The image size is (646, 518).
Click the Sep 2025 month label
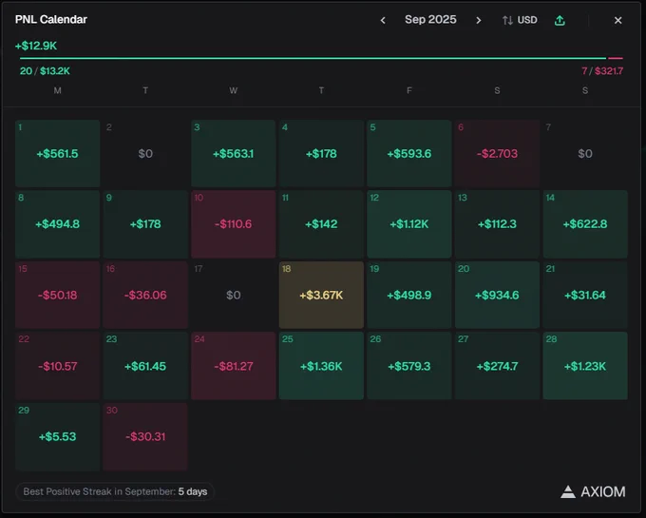coord(430,19)
